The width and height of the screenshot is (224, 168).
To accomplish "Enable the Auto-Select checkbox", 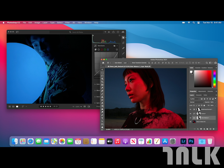I will [113, 63].
